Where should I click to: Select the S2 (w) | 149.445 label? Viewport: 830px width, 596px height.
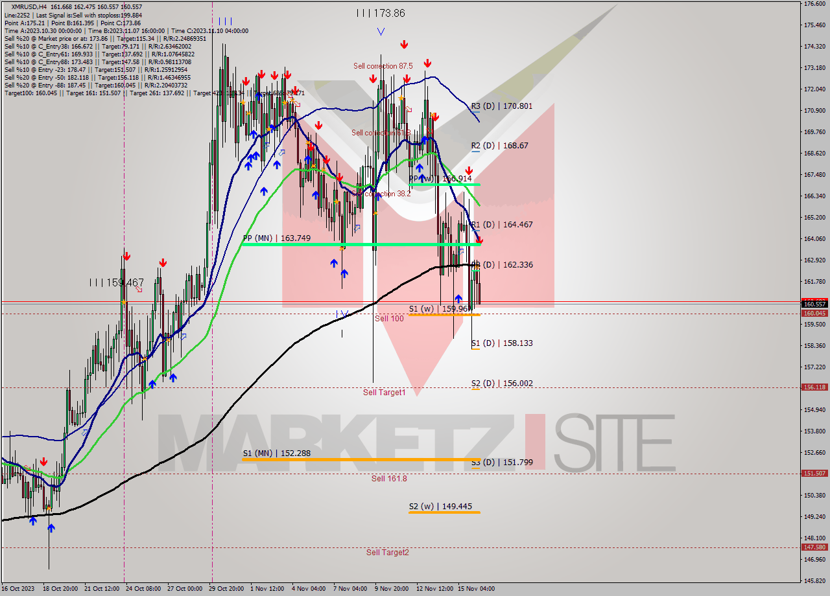pos(440,507)
